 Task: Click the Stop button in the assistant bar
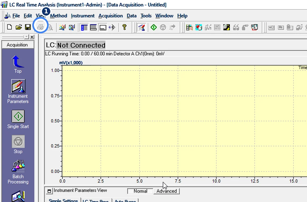click(x=18, y=144)
